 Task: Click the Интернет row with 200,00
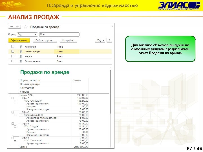31,106
